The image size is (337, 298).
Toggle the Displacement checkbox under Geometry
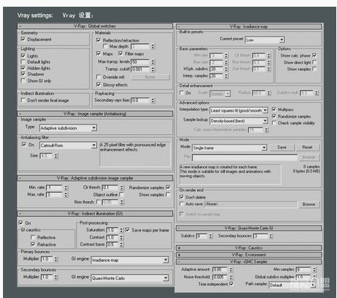pyautogui.click(x=23, y=39)
